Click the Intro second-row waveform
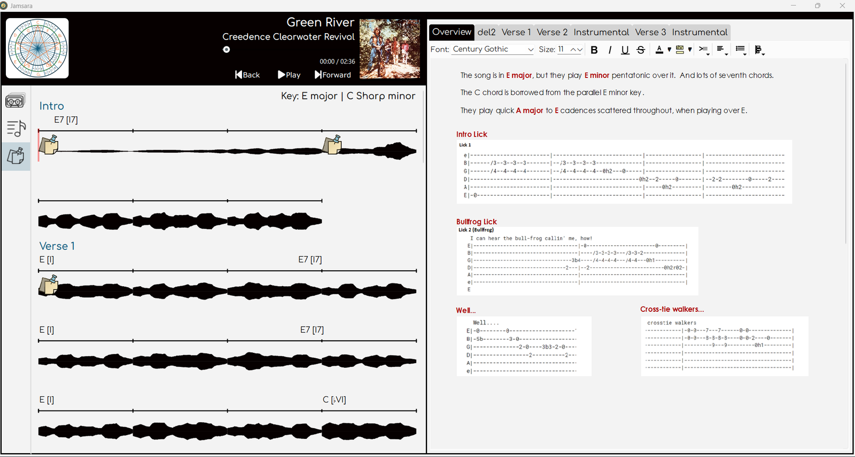 coord(180,221)
